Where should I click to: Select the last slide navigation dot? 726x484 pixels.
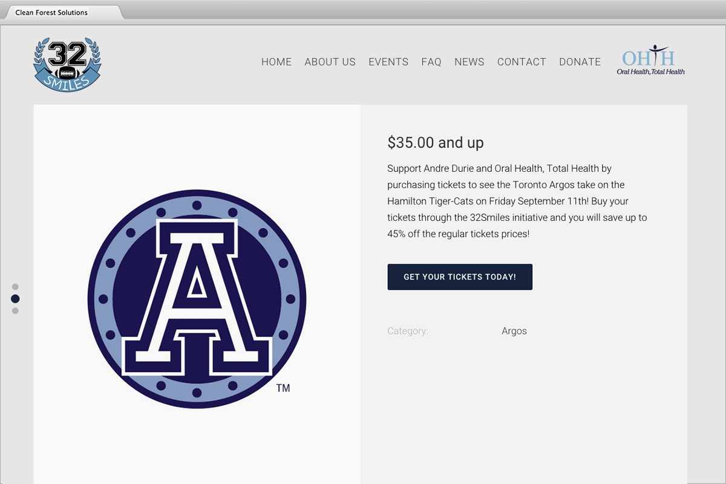(15, 311)
